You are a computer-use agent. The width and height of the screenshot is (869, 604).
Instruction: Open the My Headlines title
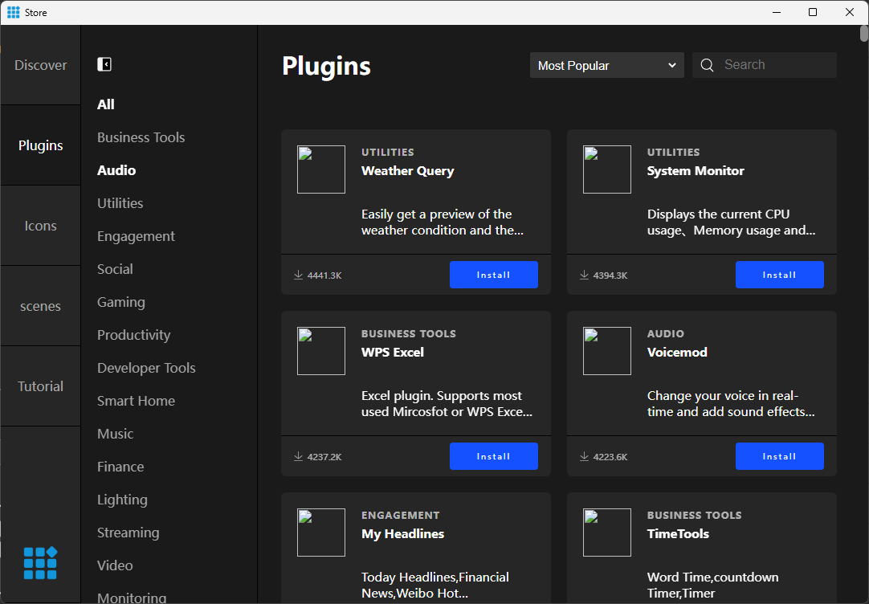403,534
